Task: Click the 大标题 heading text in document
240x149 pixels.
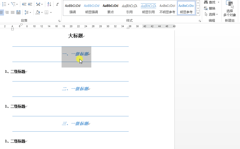Action: [x=76, y=36]
